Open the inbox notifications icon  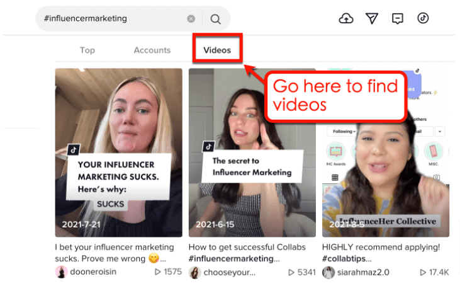point(397,18)
